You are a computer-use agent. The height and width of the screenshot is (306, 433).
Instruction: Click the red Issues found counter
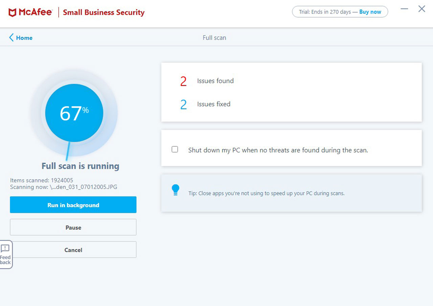183,81
